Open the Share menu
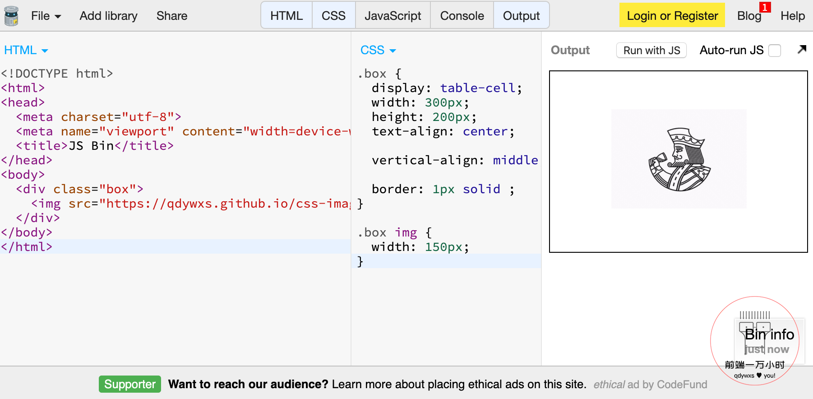The image size is (813, 399). click(172, 16)
